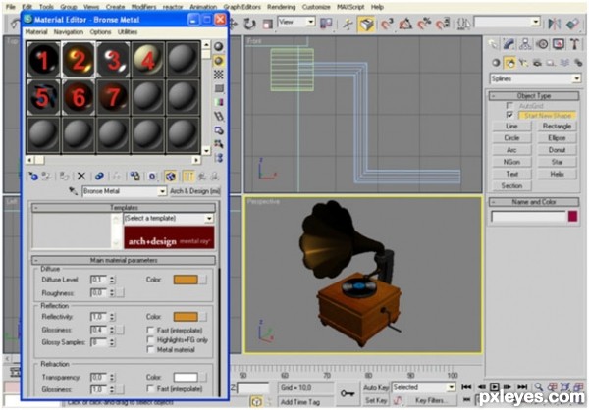Open the Utilities hammer tab
This screenshot has width=589, height=410.
pos(574,44)
